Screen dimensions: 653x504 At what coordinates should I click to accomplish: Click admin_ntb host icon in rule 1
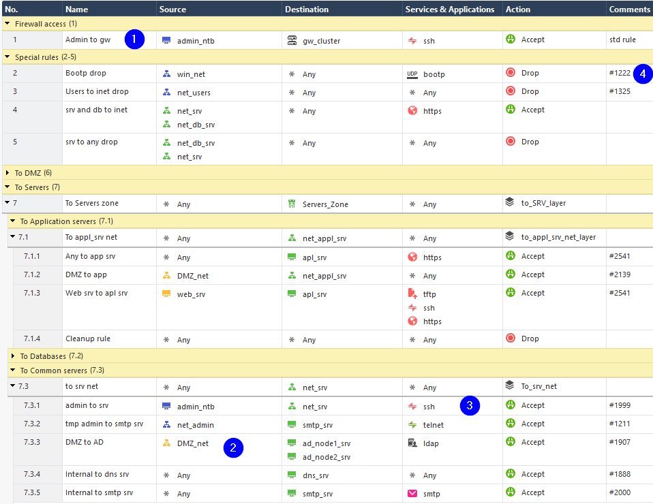(166, 40)
